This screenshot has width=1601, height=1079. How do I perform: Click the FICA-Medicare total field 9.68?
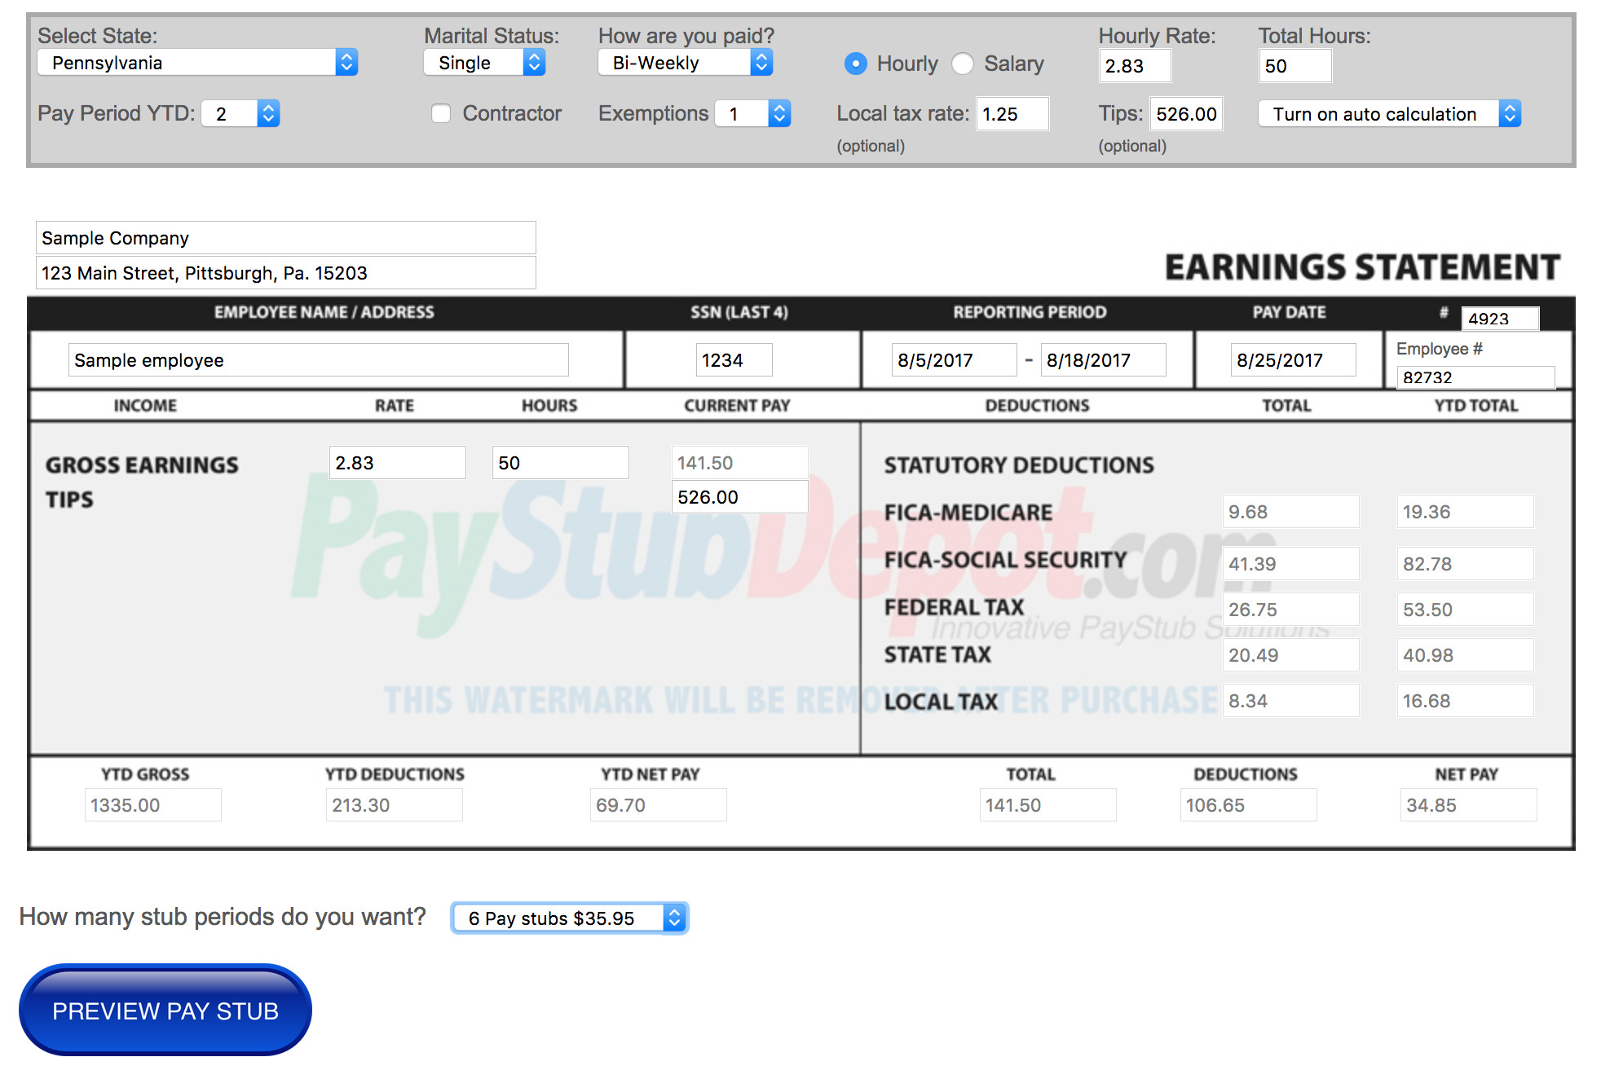pos(1290,512)
